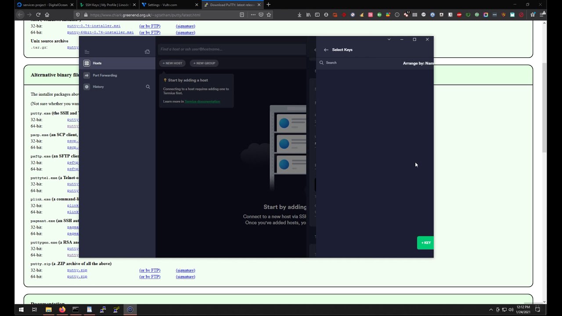
Task: Open a new Firefox tab with the plus icon
Action: tap(268, 5)
